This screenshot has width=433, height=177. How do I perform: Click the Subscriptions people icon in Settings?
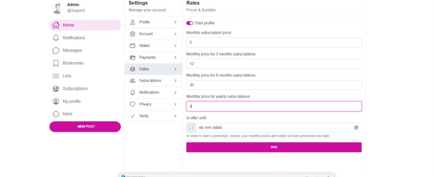[x=132, y=81]
